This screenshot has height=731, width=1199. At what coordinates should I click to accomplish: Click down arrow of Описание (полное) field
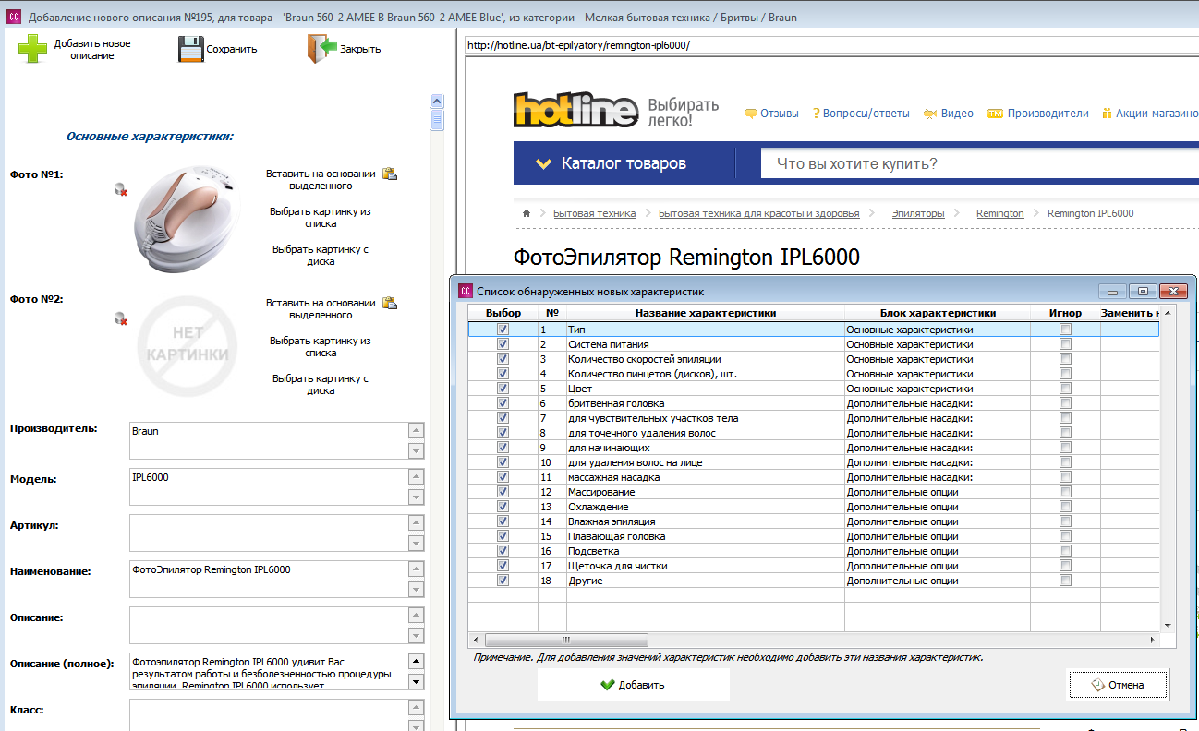[417, 681]
